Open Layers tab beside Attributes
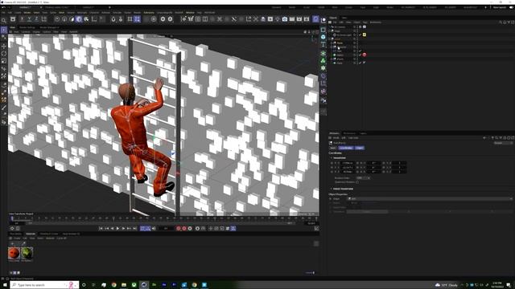515x289 pixels. [363, 133]
